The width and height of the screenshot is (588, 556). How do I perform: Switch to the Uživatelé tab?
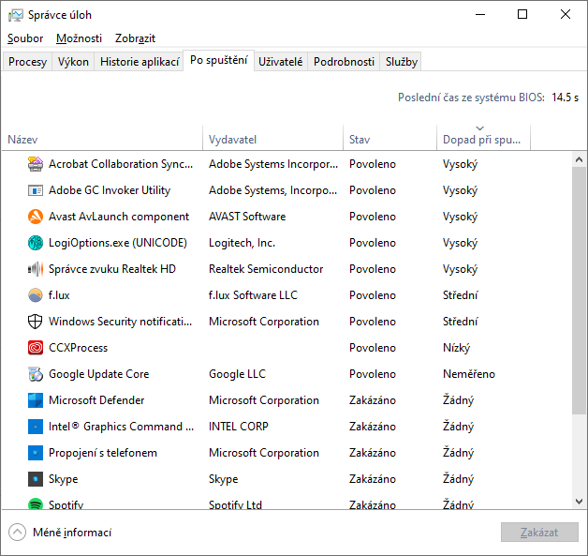281,62
